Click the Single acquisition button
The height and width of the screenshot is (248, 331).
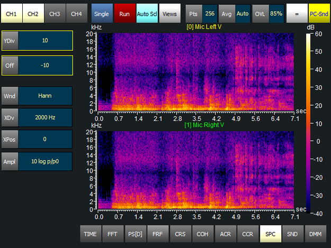coord(101,13)
